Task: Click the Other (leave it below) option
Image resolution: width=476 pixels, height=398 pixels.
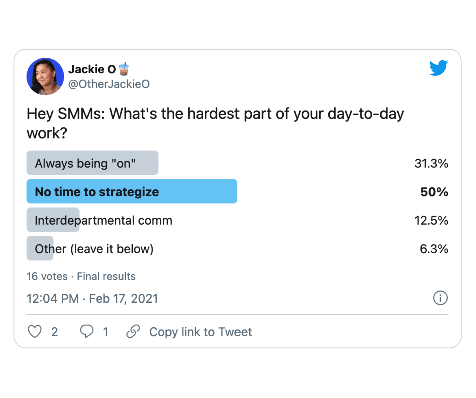Action: pyautogui.click(x=94, y=249)
